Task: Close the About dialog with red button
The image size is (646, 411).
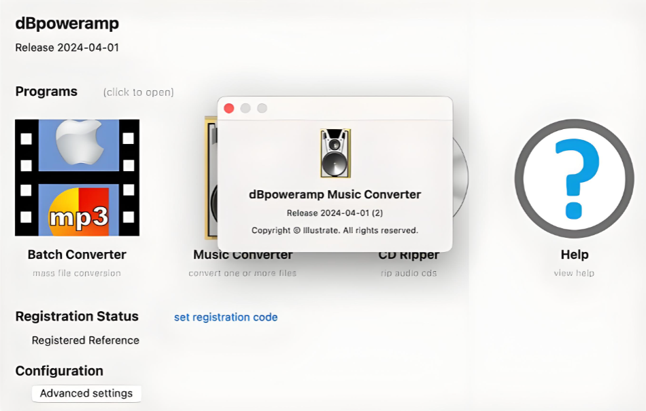Action: (229, 108)
